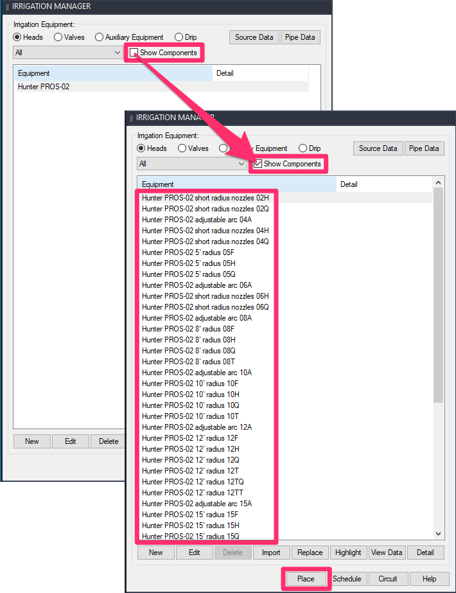Uncheck Show Components in front window
Screen dimensions: 456x593
[258, 164]
